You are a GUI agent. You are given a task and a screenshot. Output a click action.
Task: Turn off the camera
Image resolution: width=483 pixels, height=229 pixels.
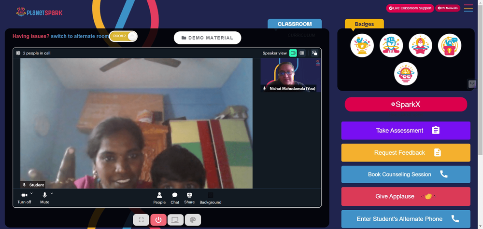pyautogui.click(x=24, y=198)
